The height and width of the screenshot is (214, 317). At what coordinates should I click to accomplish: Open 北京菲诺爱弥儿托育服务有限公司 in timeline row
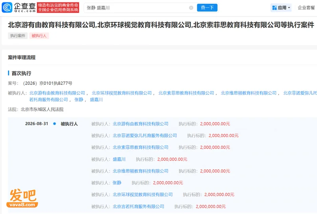pyautogui.click(x=145, y=136)
